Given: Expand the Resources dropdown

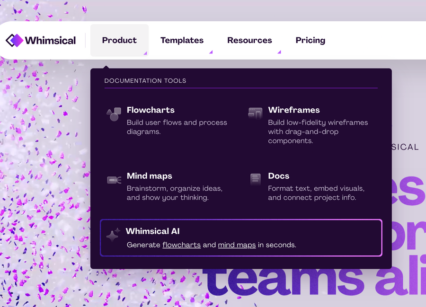Looking at the screenshot, I should [249, 40].
